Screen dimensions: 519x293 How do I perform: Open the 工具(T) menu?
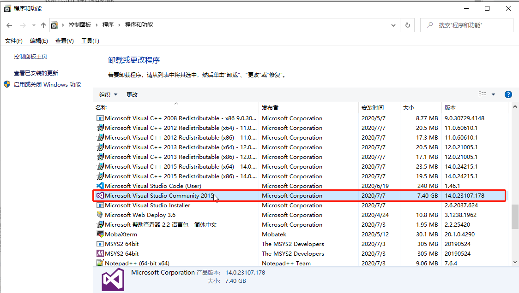coord(90,41)
